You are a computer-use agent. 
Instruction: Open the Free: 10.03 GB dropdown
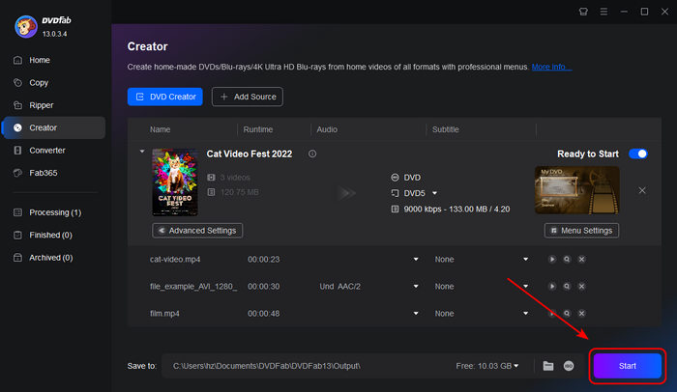(x=487, y=366)
